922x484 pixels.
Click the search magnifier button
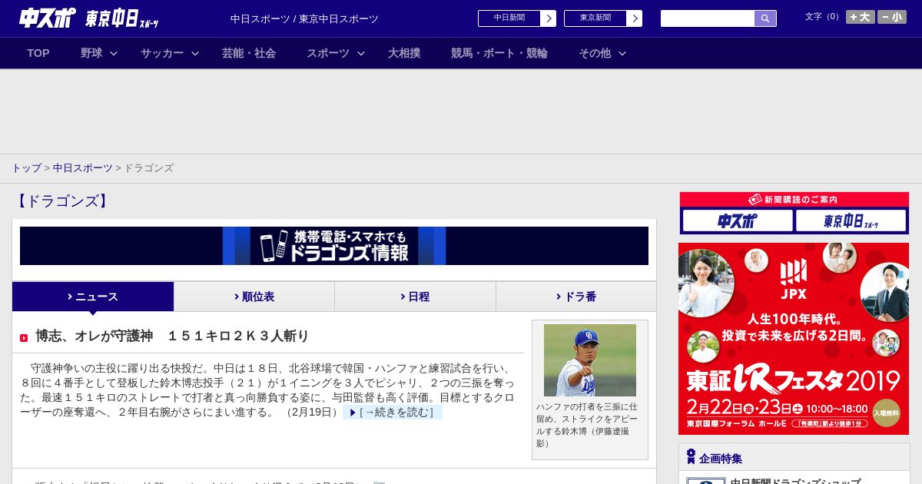765,18
